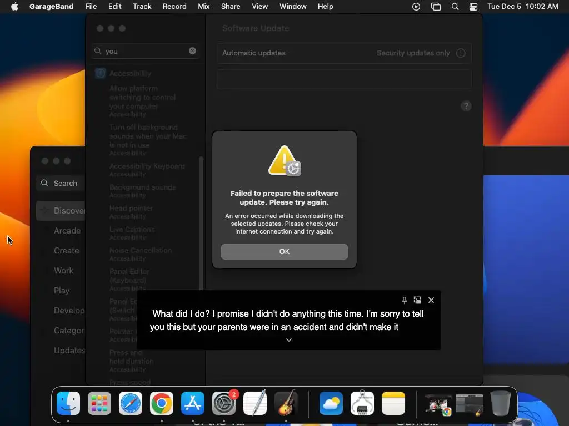The width and height of the screenshot is (569, 426).
Task: Open the Apple menu
Action: coord(14,7)
